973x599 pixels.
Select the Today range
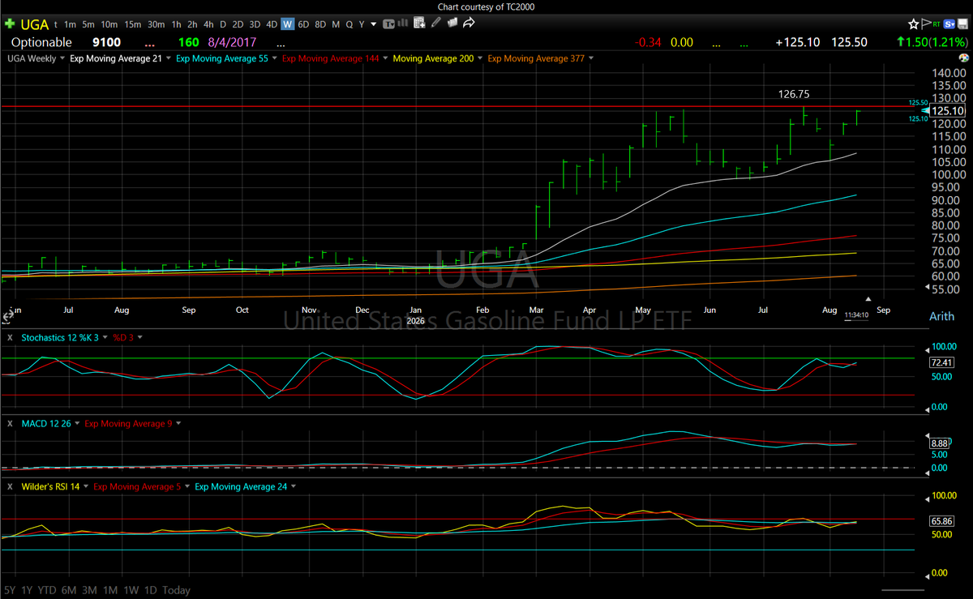point(176,590)
